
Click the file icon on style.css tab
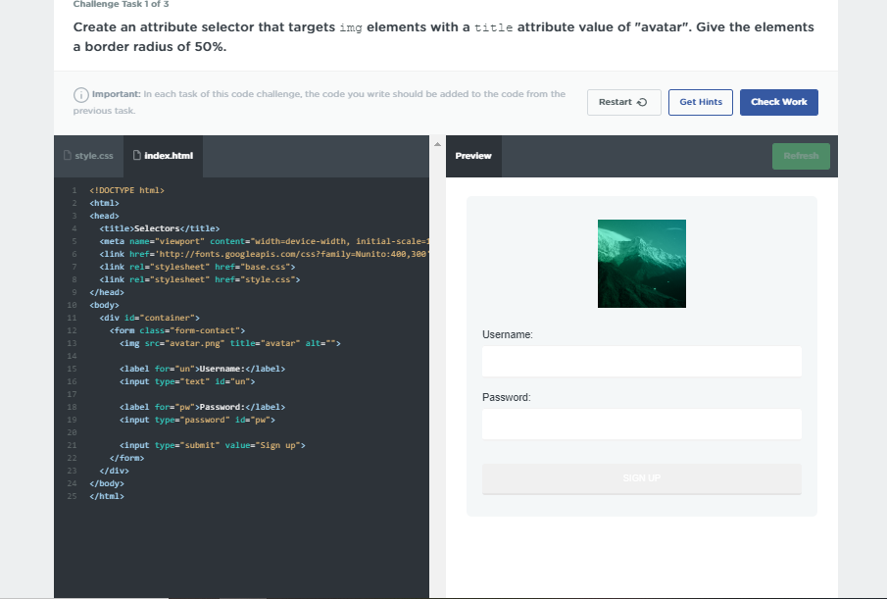tap(68, 156)
